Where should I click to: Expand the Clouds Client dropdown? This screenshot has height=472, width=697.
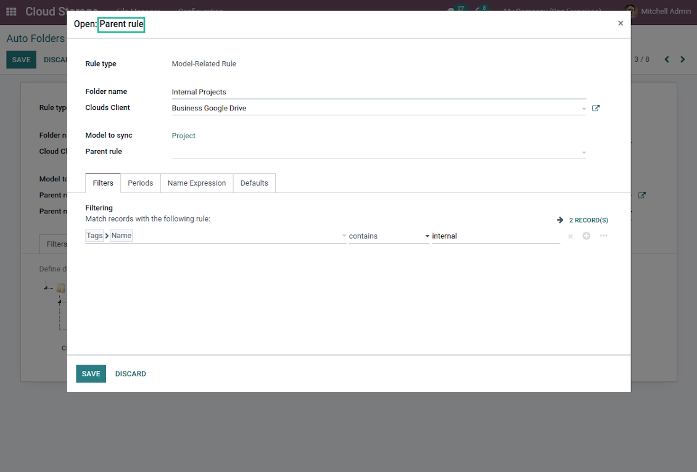584,109
